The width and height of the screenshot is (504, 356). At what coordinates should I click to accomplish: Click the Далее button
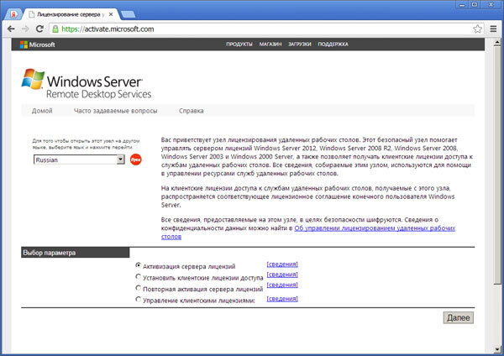point(459,317)
